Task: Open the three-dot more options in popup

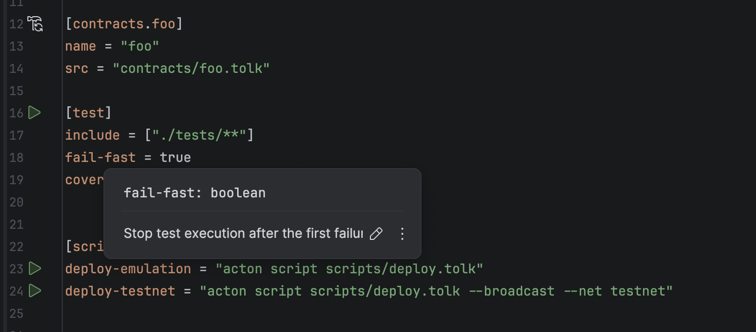Action: (402, 233)
